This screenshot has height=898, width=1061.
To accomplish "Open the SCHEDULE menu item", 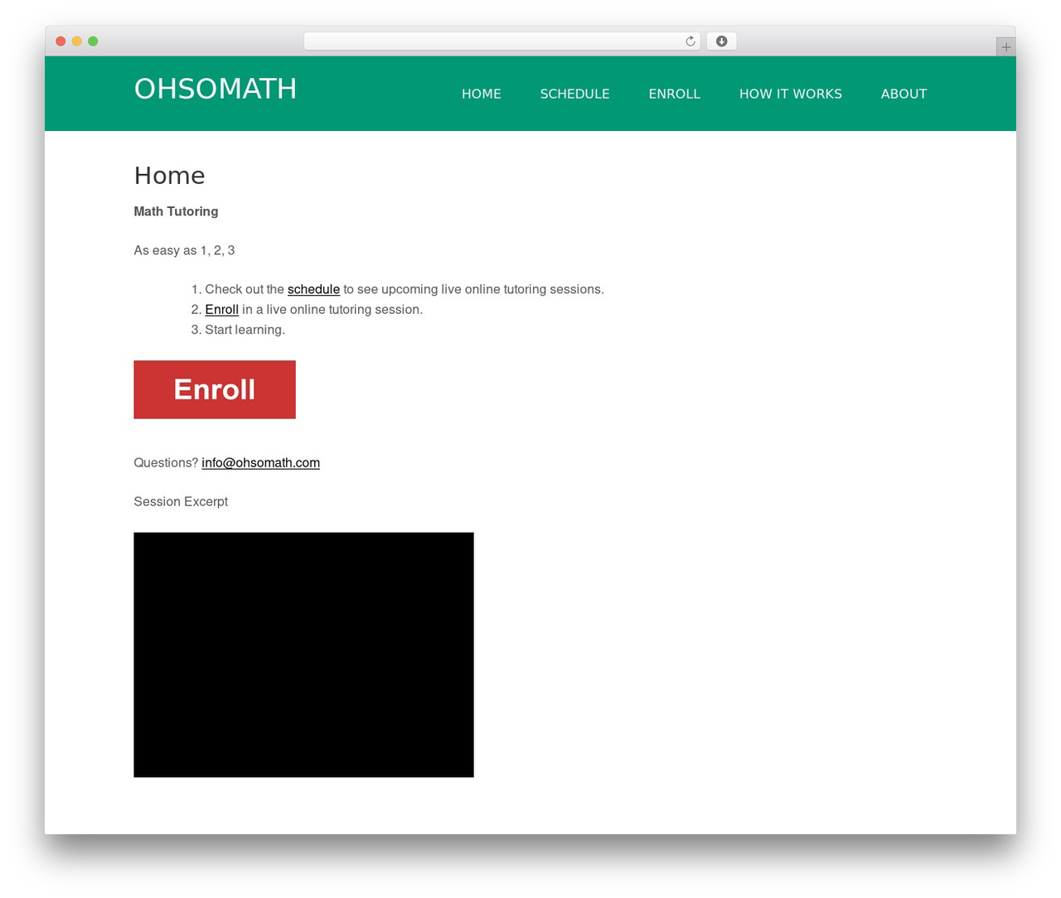I will pyautogui.click(x=575, y=94).
